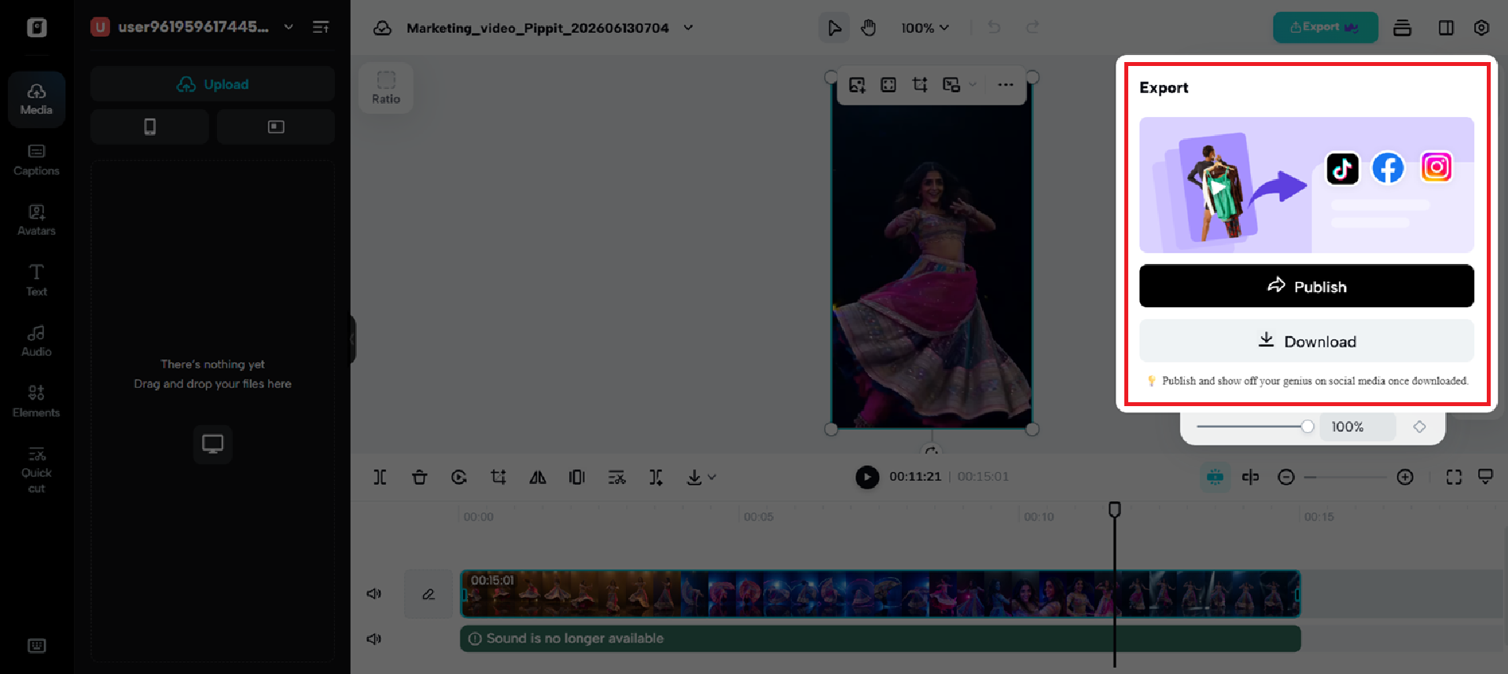Click the video track edit pencil icon

[x=428, y=594]
